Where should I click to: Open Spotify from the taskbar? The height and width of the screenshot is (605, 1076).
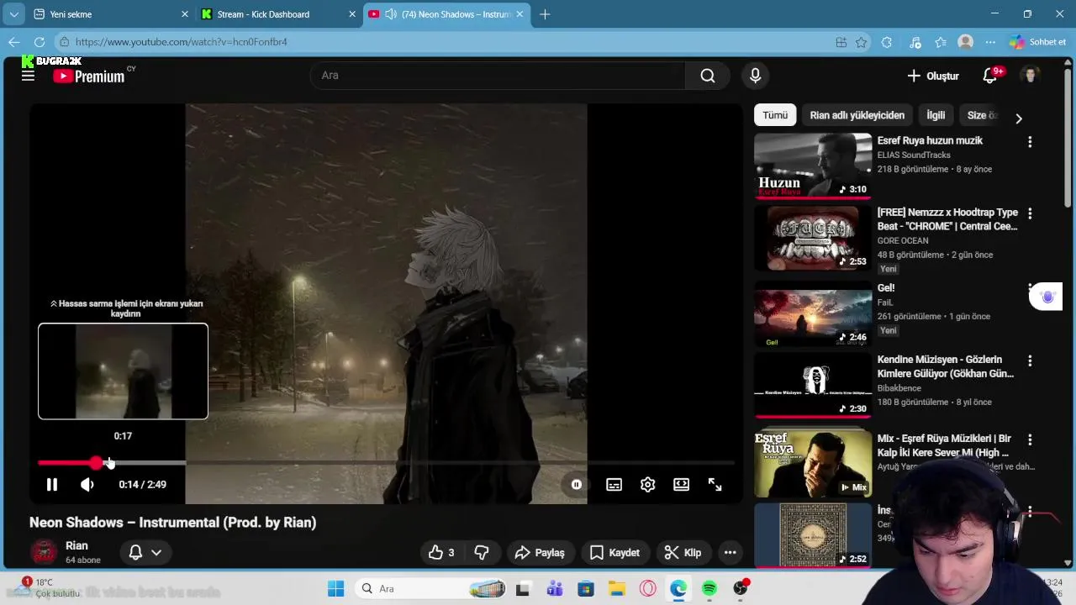(709, 589)
